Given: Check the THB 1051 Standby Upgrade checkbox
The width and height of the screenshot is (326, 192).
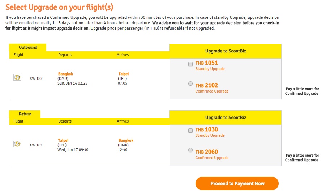Looking at the screenshot, I should [x=190, y=64].
